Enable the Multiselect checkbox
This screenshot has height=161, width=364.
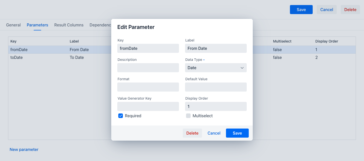(188, 116)
